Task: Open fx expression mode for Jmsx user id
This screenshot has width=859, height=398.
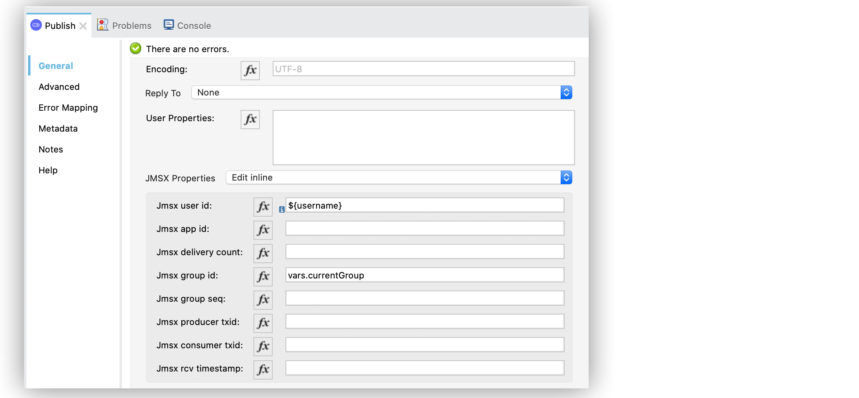Action: tap(263, 207)
